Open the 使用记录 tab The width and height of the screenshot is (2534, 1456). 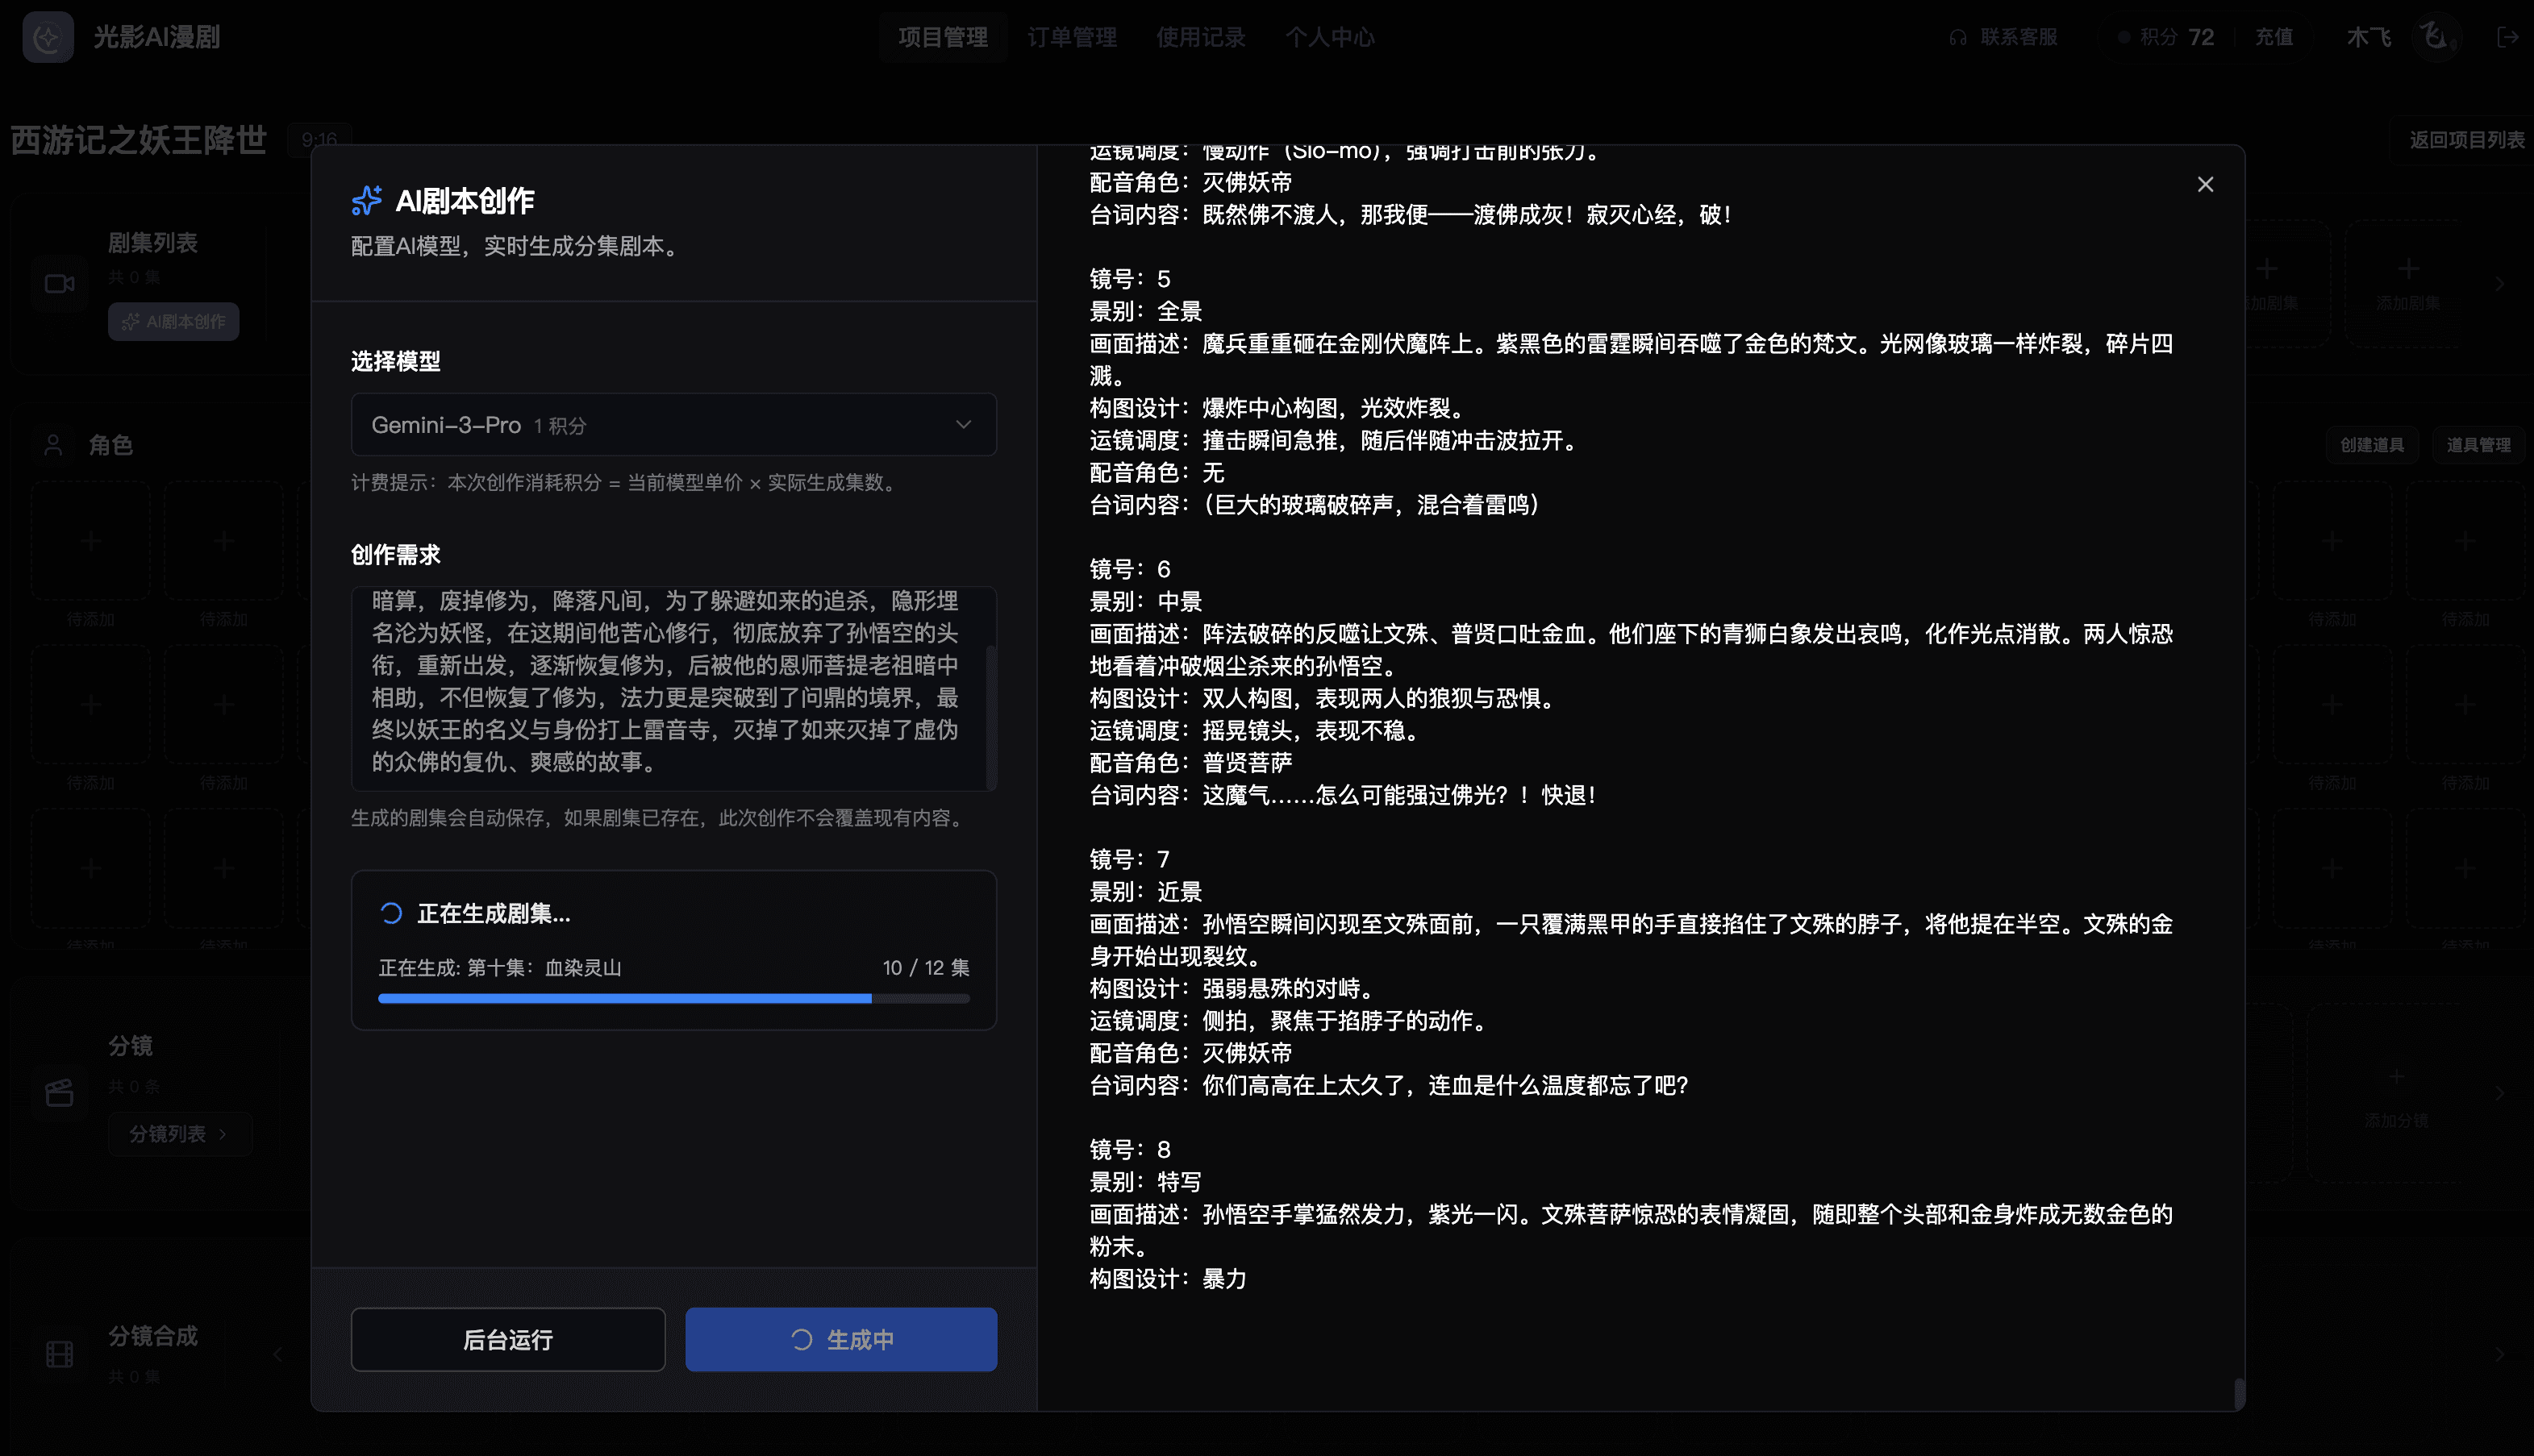tap(1201, 37)
